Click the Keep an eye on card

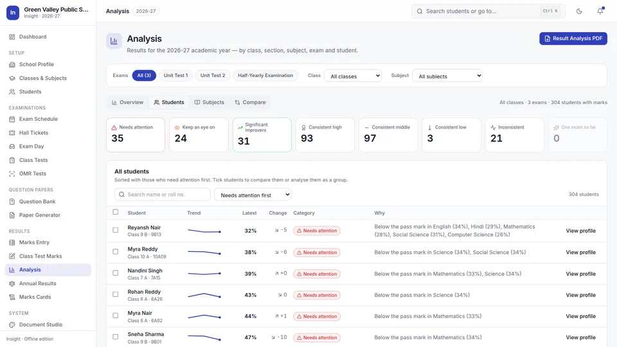coord(199,134)
